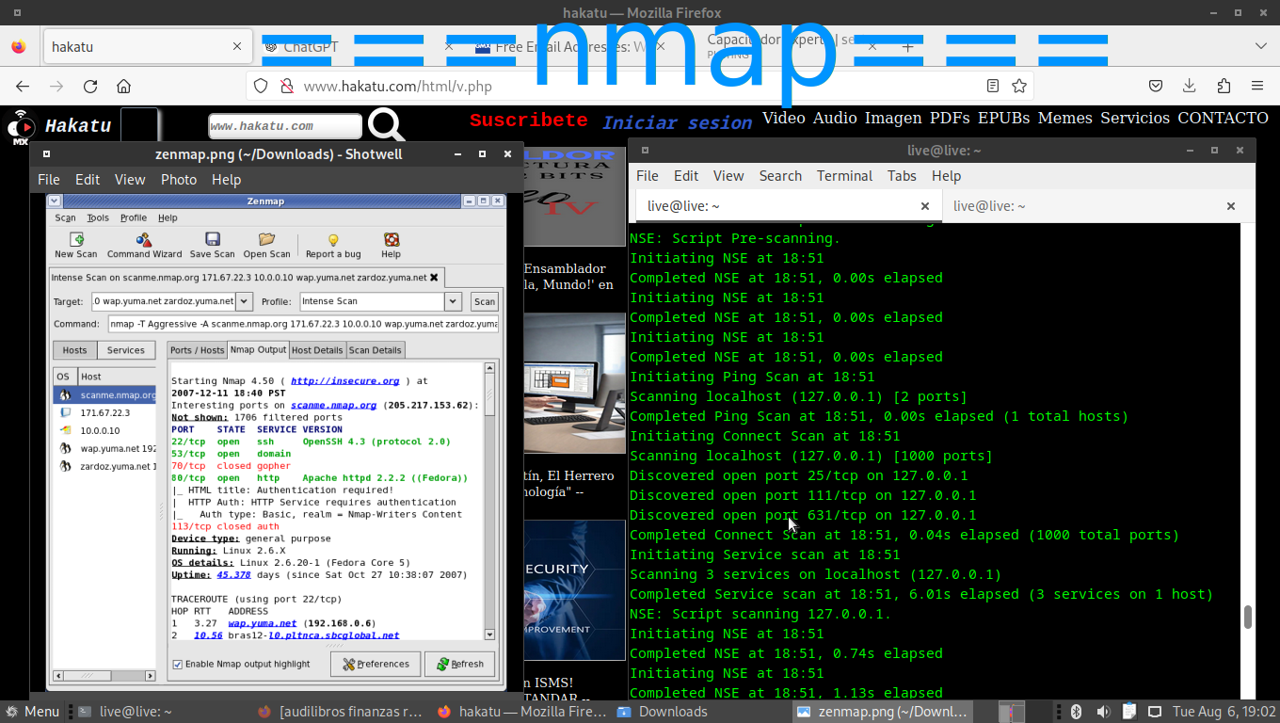Screen dimensions: 1280x723
Task: Open the Photo menu in Shotwell
Action: [x=178, y=180]
